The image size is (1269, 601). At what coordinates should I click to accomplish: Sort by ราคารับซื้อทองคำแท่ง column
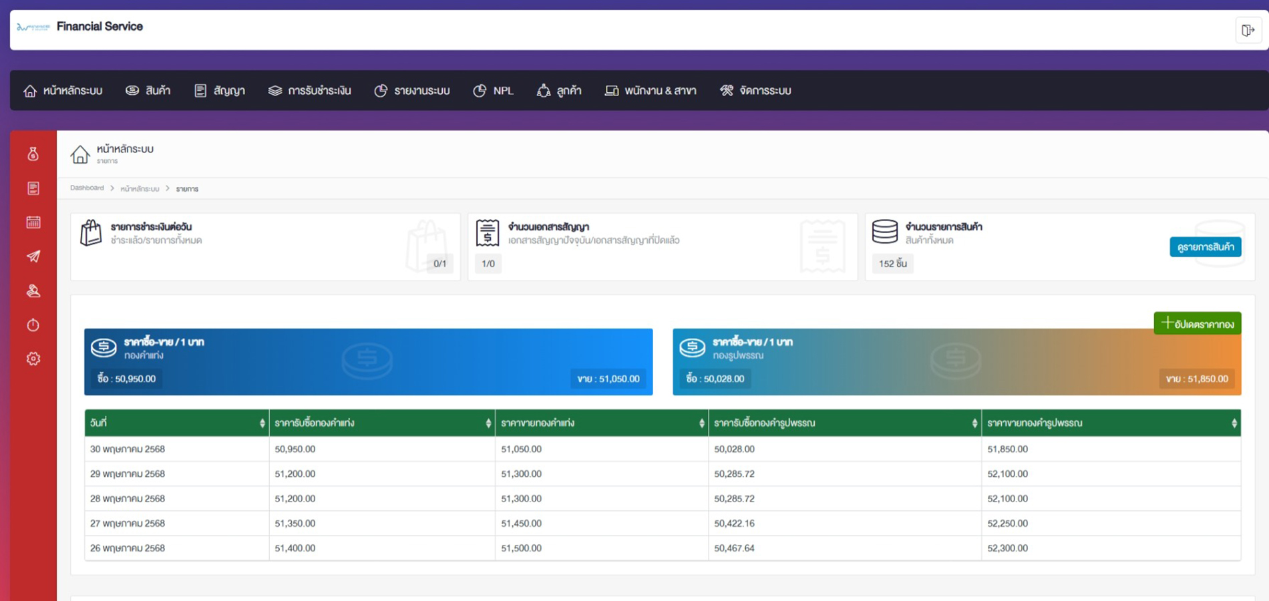pos(488,423)
